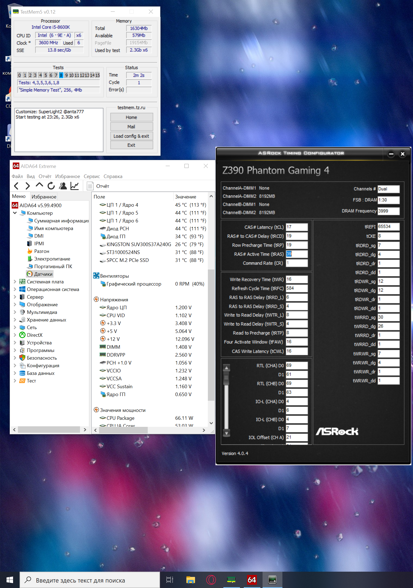Click the taskbar search box
This screenshot has height=588, width=413.
click(90, 580)
